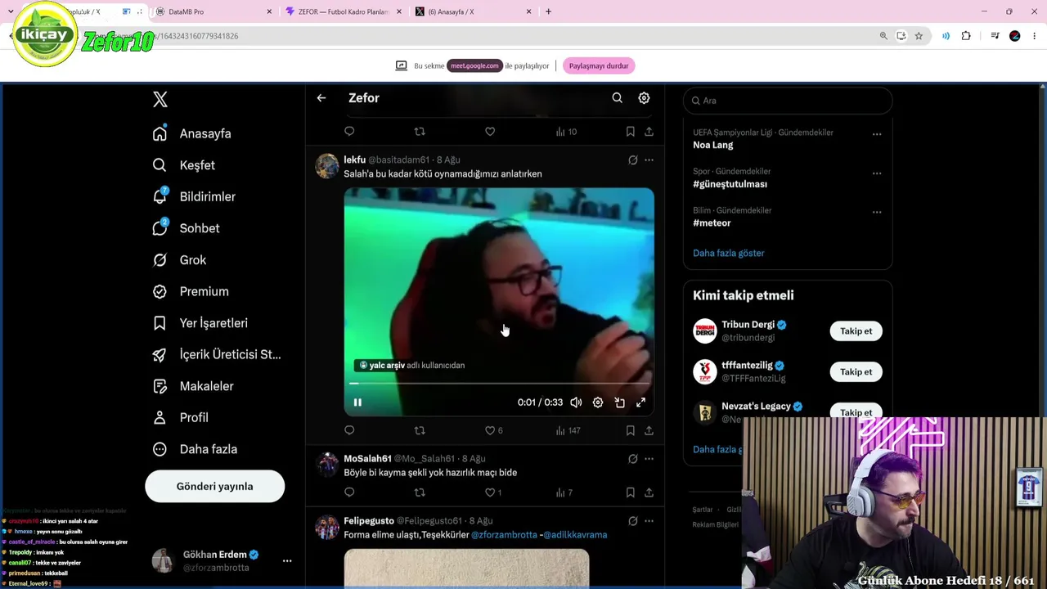Share the tweet with 10 views
The width and height of the screenshot is (1047, 589).
click(649, 132)
